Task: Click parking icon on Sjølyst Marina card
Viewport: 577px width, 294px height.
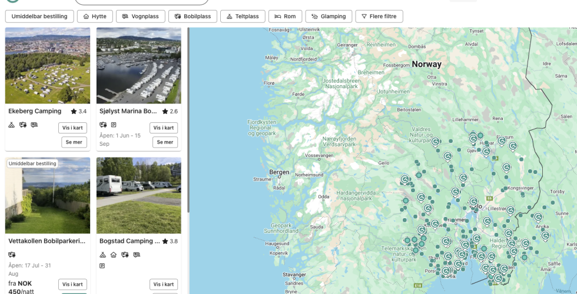Action: 114,125
